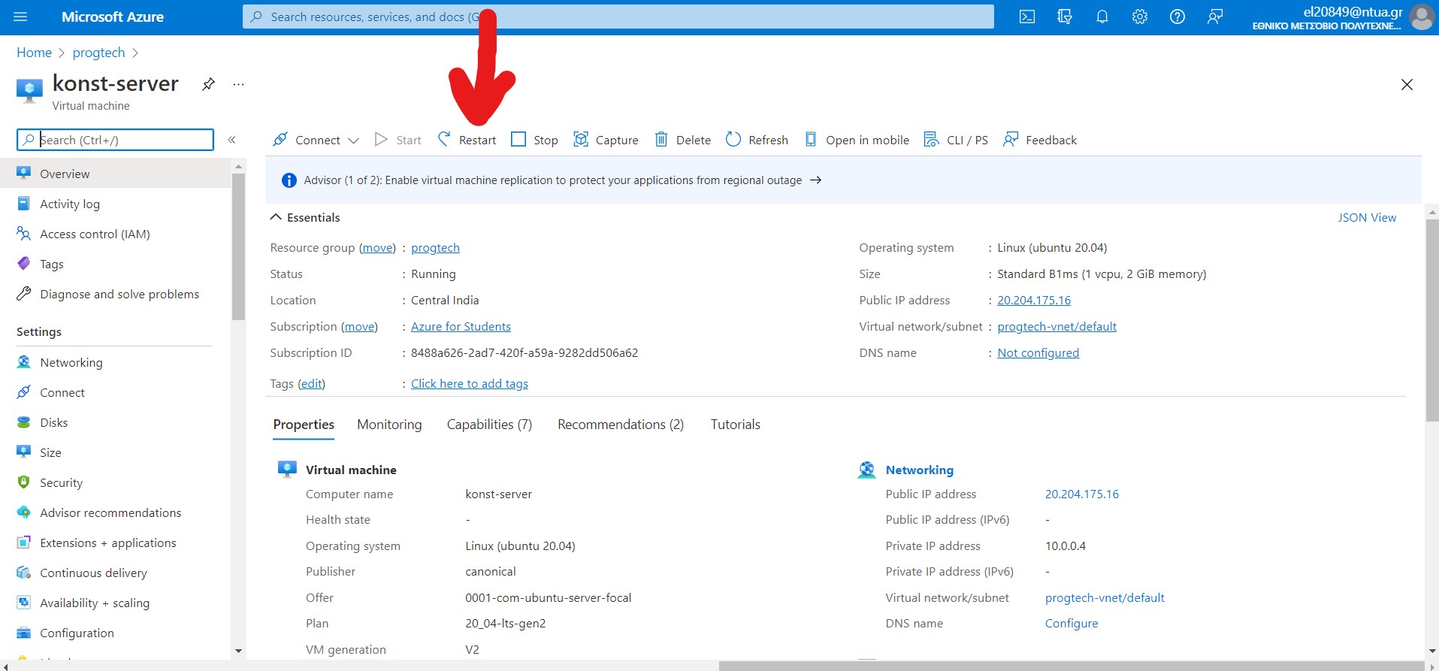Stop the virtual machine
Image resolution: width=1439 pixels, height=671 pixels.
point(534,140)
